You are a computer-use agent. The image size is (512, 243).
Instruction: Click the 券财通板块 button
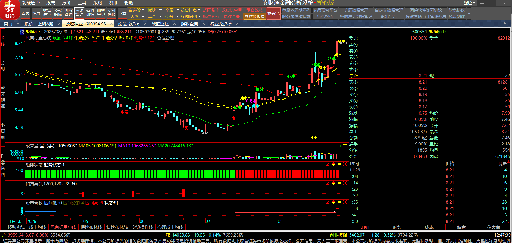click(255, 17)
